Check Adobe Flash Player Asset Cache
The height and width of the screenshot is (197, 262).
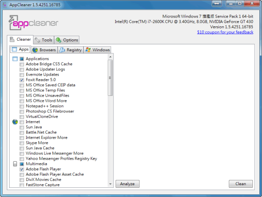(x=22, y=175)
